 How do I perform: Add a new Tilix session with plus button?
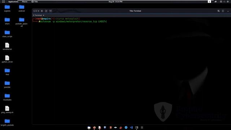click(42, 11)
